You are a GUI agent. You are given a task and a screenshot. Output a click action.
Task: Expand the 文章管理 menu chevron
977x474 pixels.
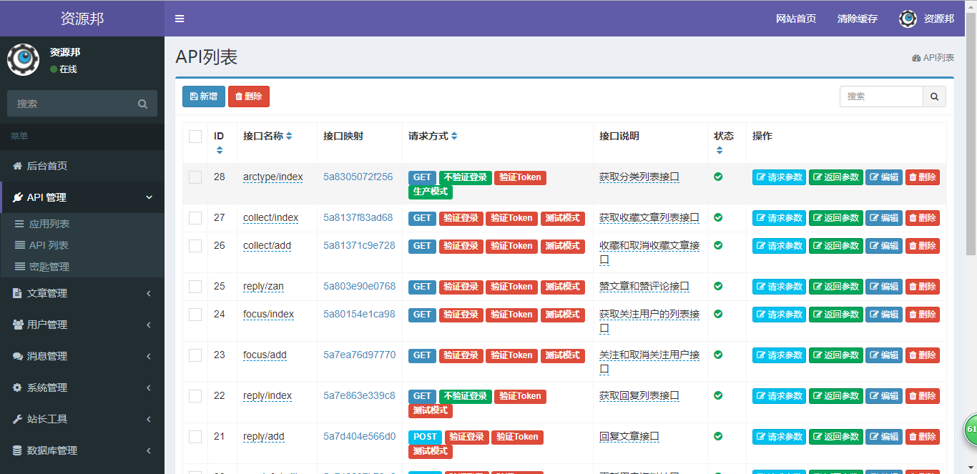pos(149,293)
